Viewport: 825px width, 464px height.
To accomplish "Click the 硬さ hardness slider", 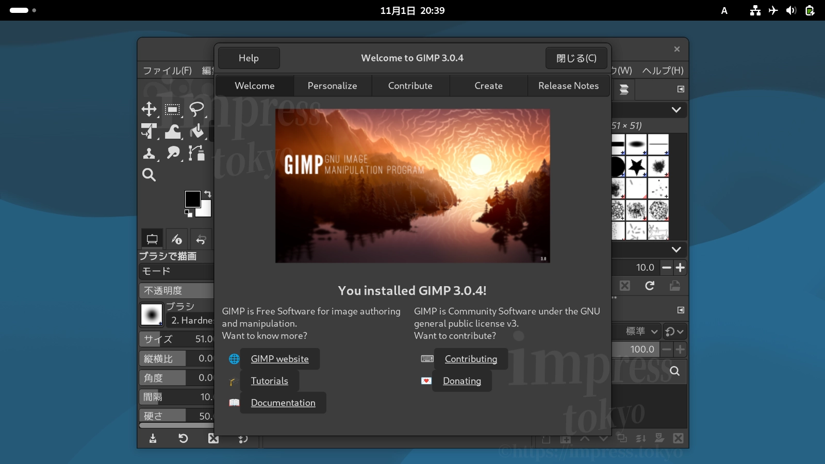I will coord(176,416).
